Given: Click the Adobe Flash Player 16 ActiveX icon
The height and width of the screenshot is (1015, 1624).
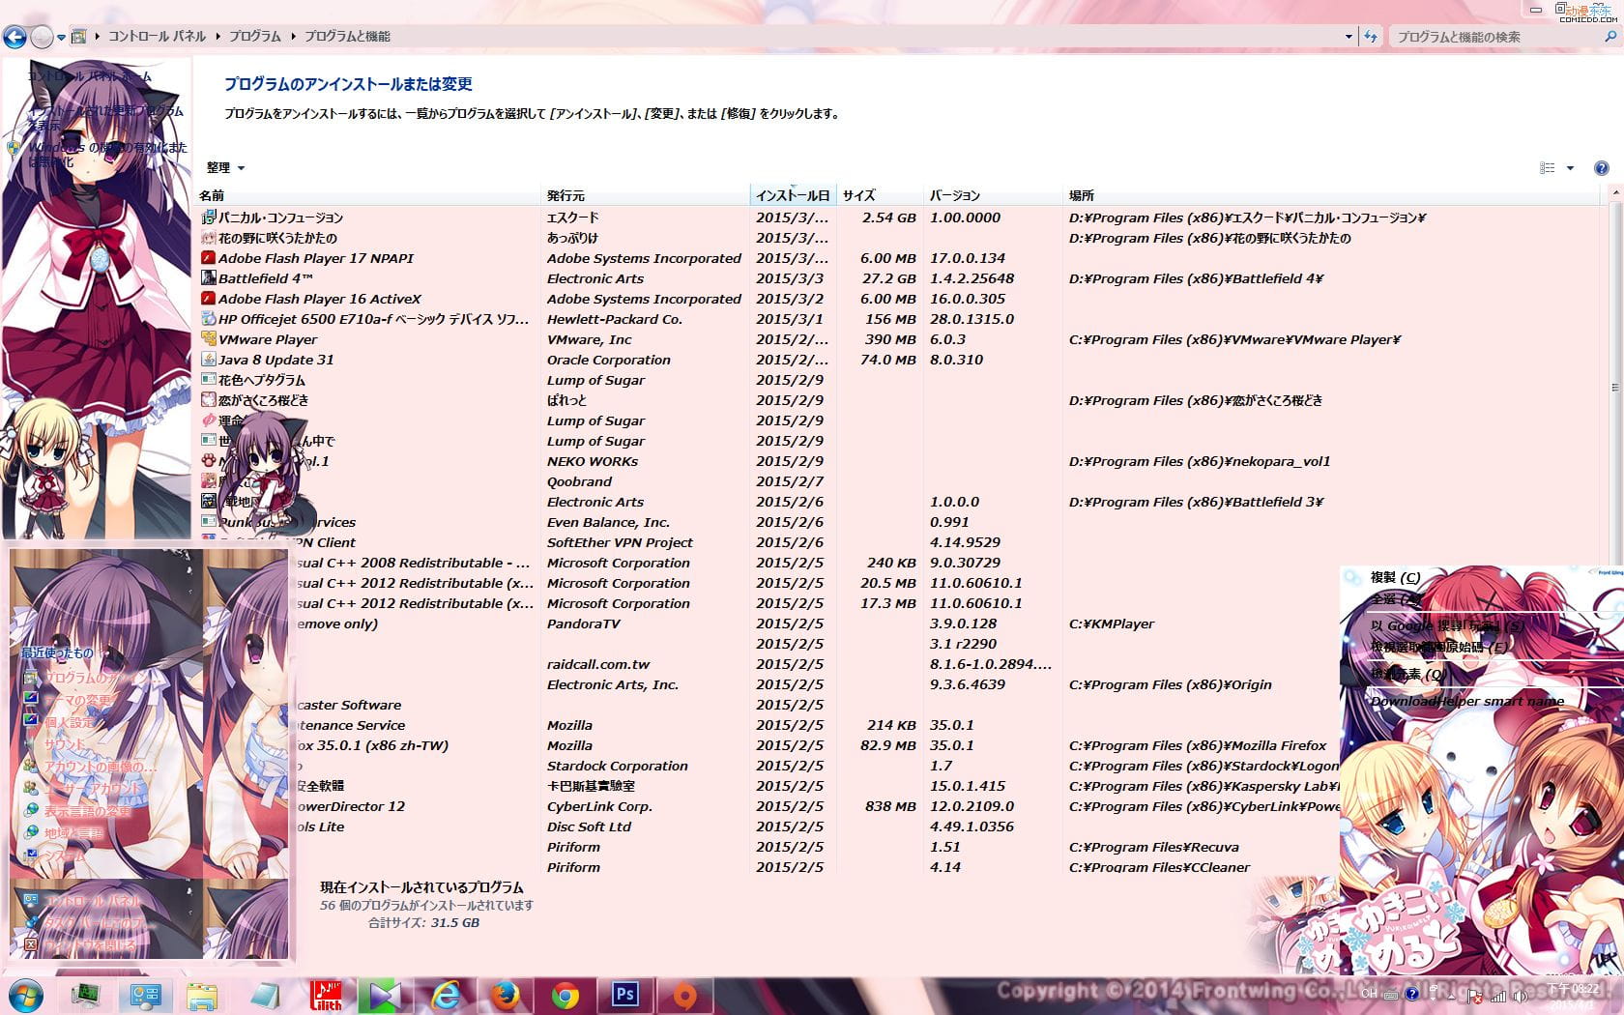Looking at the screenshot, I should 208,299.
